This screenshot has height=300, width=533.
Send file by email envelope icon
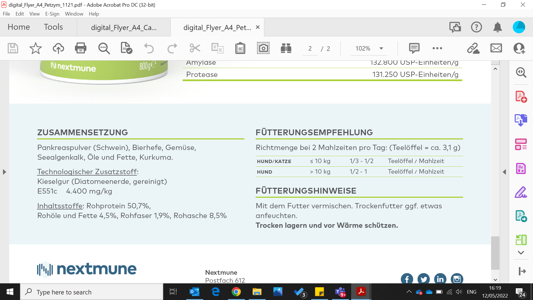496,48
